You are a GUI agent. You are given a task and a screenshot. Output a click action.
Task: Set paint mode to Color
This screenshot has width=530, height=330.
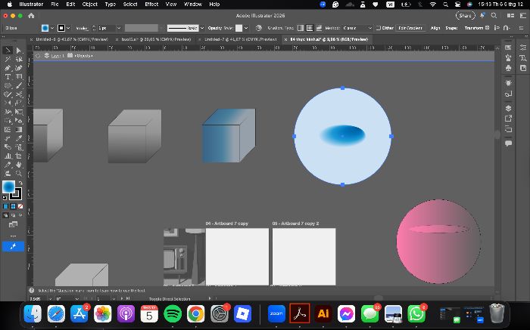(x=6, y=206)
